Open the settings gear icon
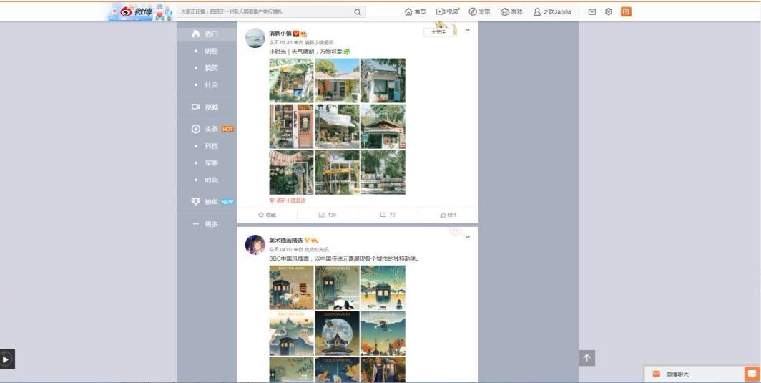The height and width of the screenshot is (383, 761). pos(609,11)
